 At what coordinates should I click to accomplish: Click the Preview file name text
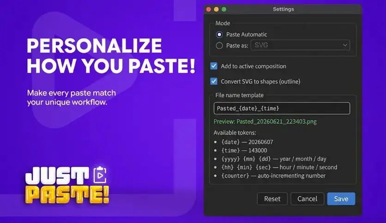(x=265, y=122)
